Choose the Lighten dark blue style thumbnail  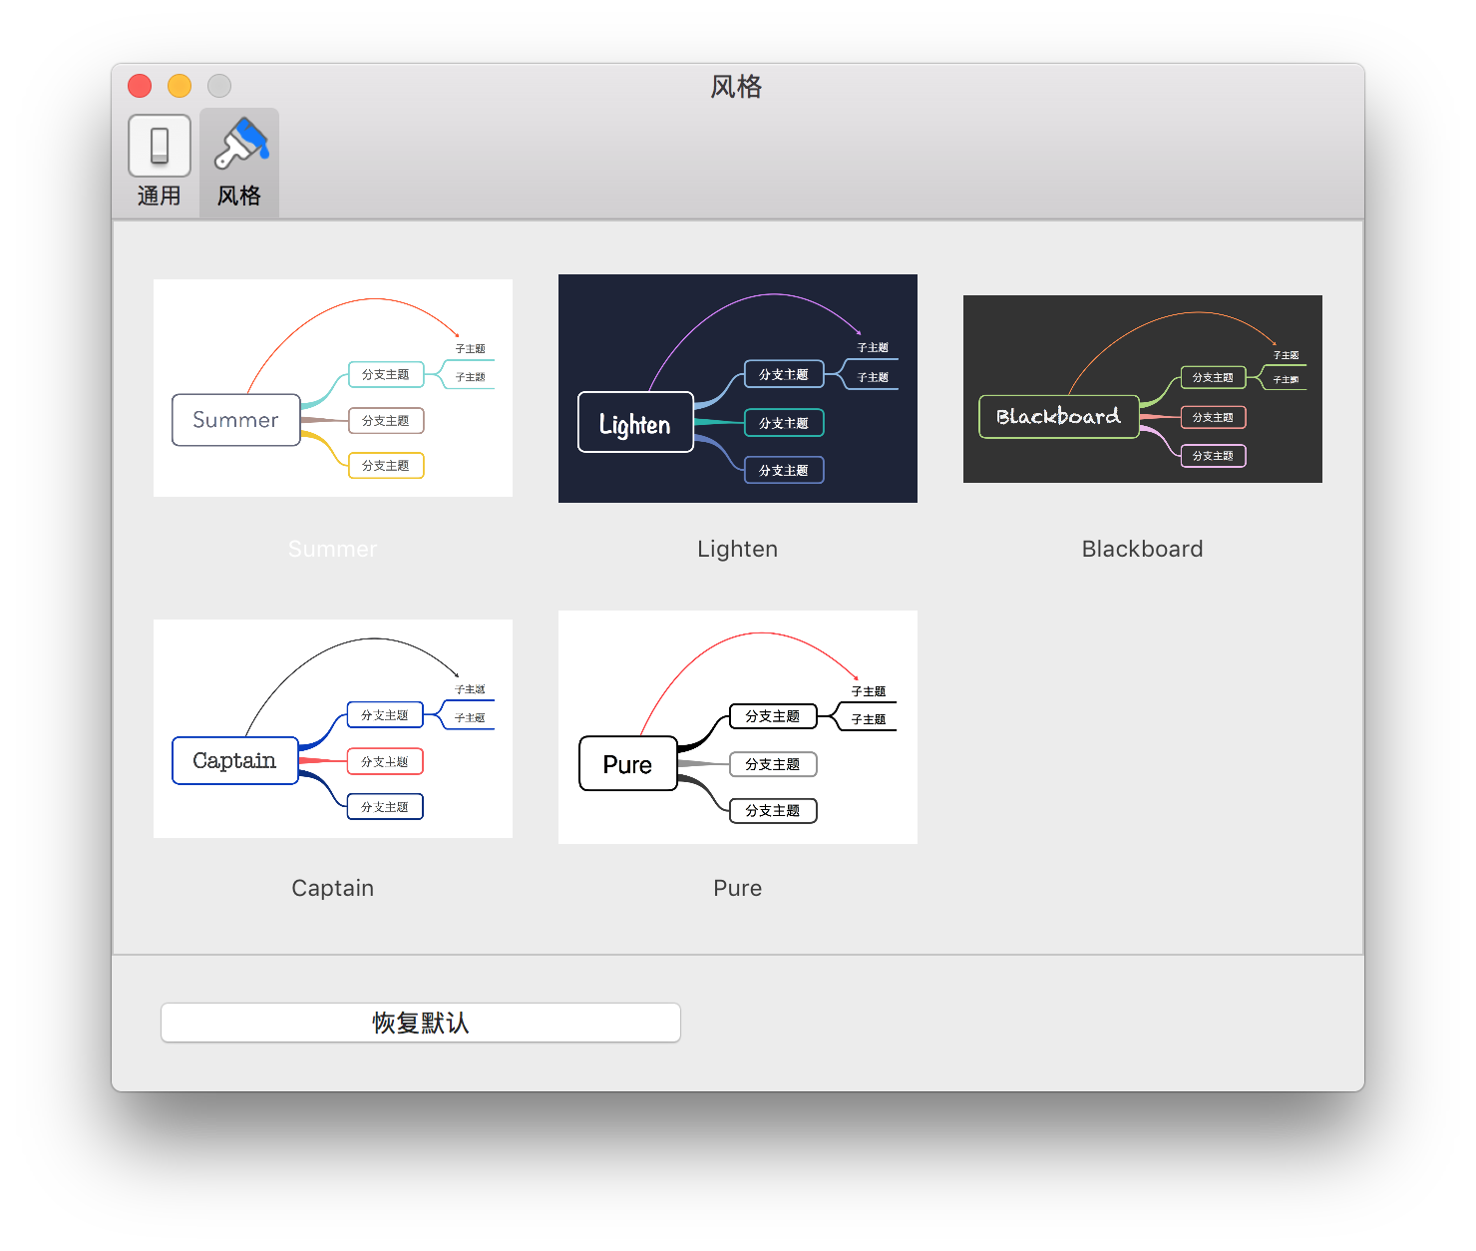pyautogui.click(x=737, y=388)
